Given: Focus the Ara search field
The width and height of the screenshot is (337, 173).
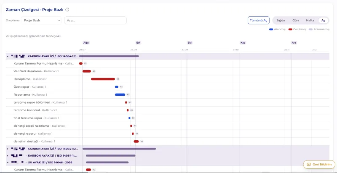Looking at the screenshot, I should [x=96, y=20].
